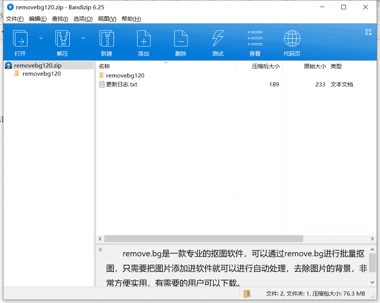Click the horizontal scrollbar left arrow
The image size is (380, 303).
pos(100,238)
